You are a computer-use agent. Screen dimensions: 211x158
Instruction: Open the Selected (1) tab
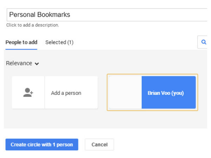point(59,42)
